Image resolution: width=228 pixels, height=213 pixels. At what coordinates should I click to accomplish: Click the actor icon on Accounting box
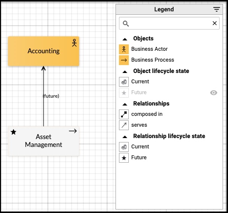pos(74,43)
